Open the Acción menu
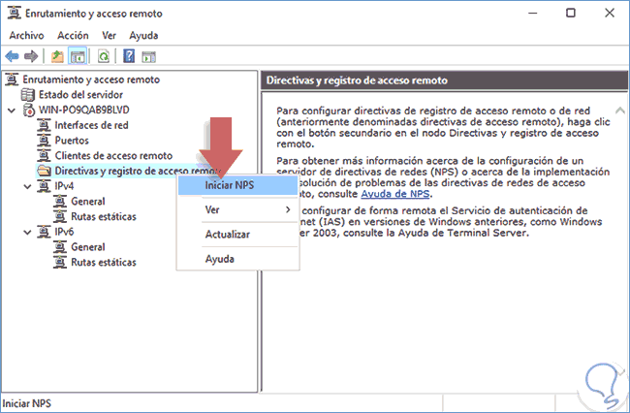Viewport: 630px width, 413px height. 73,35
